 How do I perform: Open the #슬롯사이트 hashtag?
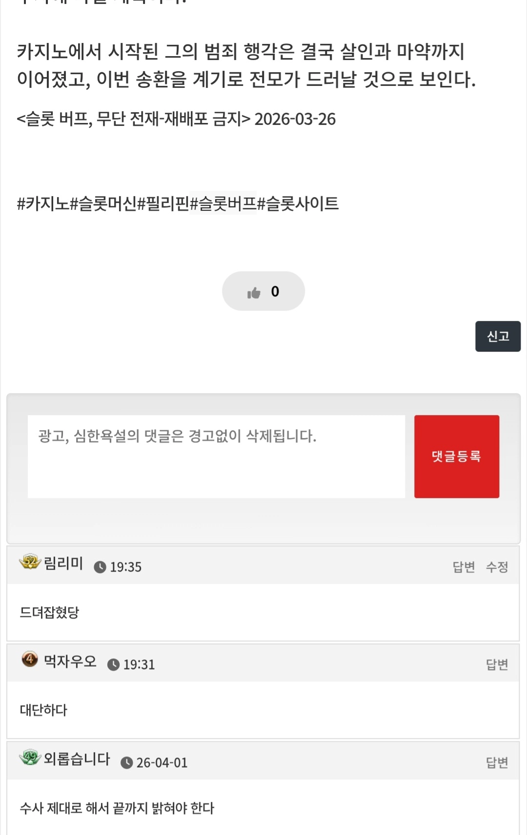(298, 203)
